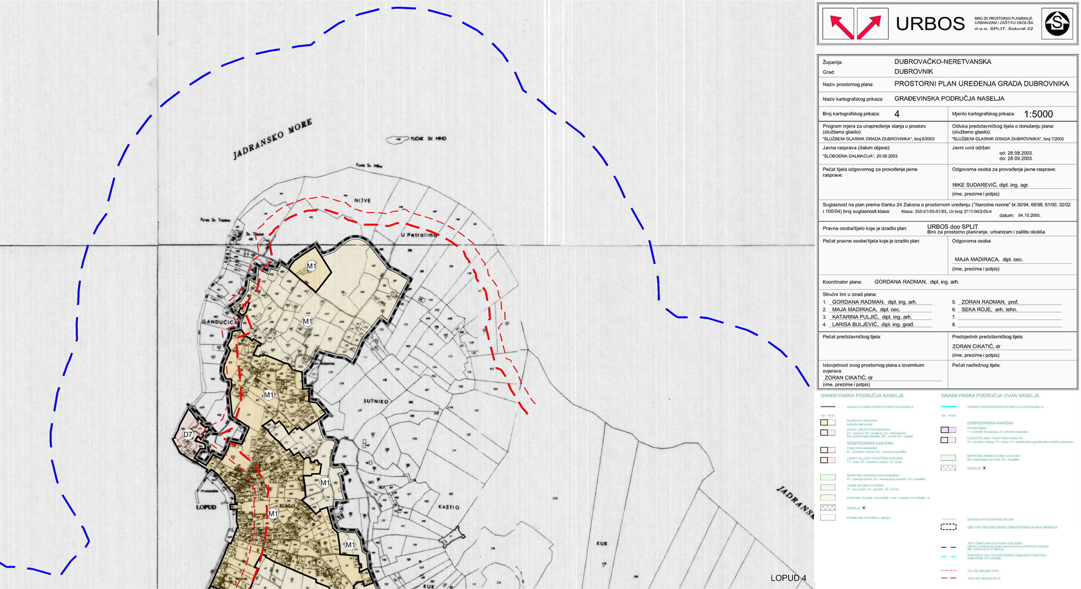1081x589 pixels.
Task: Click the Prostorni plan uređenja grada Dubrovnika title
Action: [981, 84]
